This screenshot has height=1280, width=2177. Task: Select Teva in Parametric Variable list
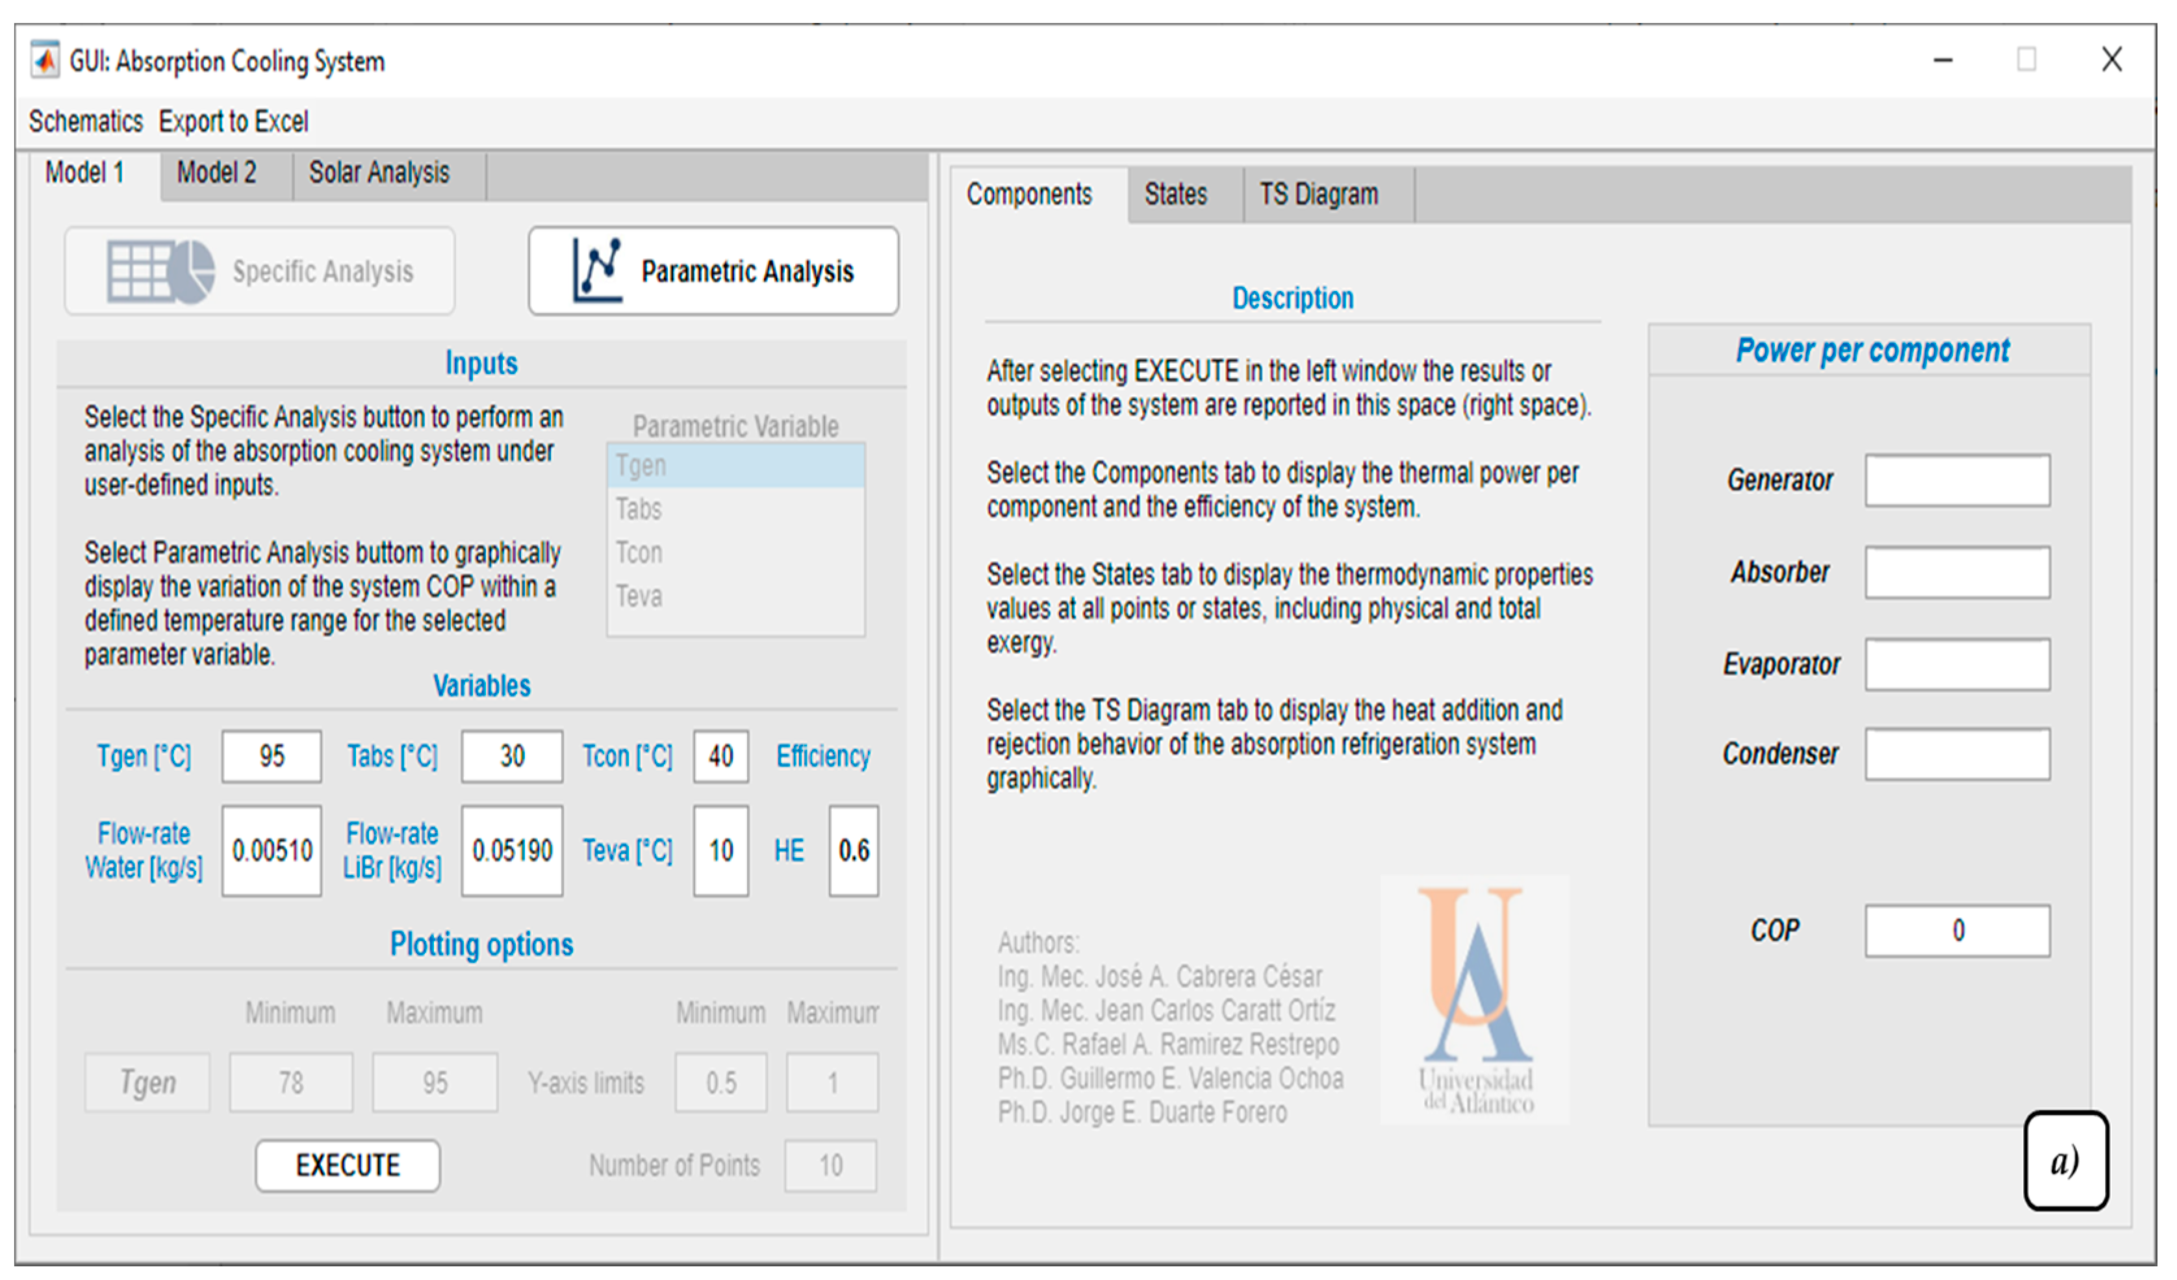pos(735,596)
